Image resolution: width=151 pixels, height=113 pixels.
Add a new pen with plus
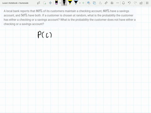[83, 3]
